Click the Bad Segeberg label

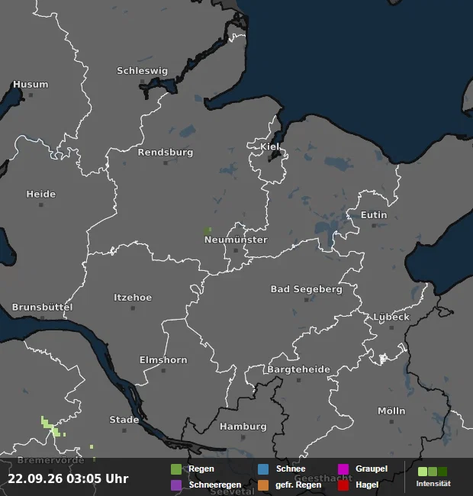(307, 289)
